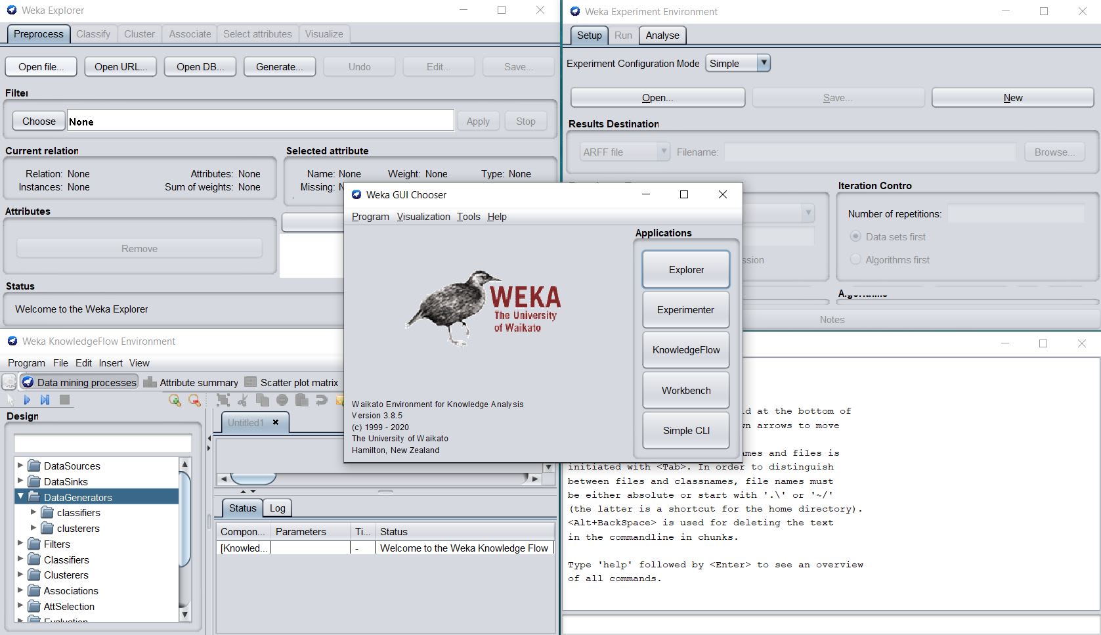Click the perspectives puzzle-piece icon
The height and width of the screenshot is (635, 1101).
point(9,382)
